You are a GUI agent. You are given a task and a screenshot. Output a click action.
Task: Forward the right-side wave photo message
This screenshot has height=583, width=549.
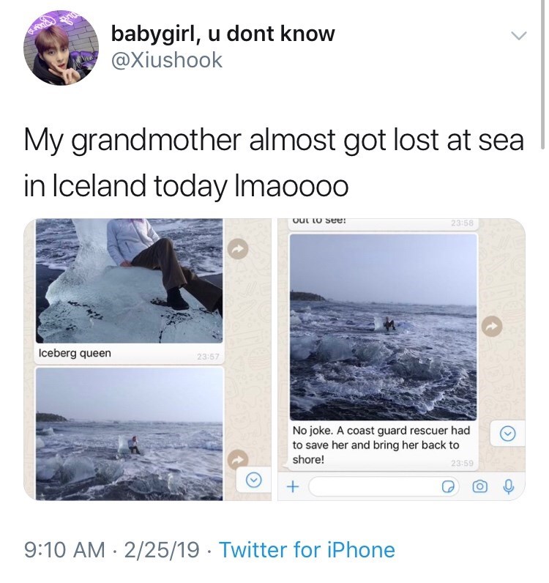492,324
